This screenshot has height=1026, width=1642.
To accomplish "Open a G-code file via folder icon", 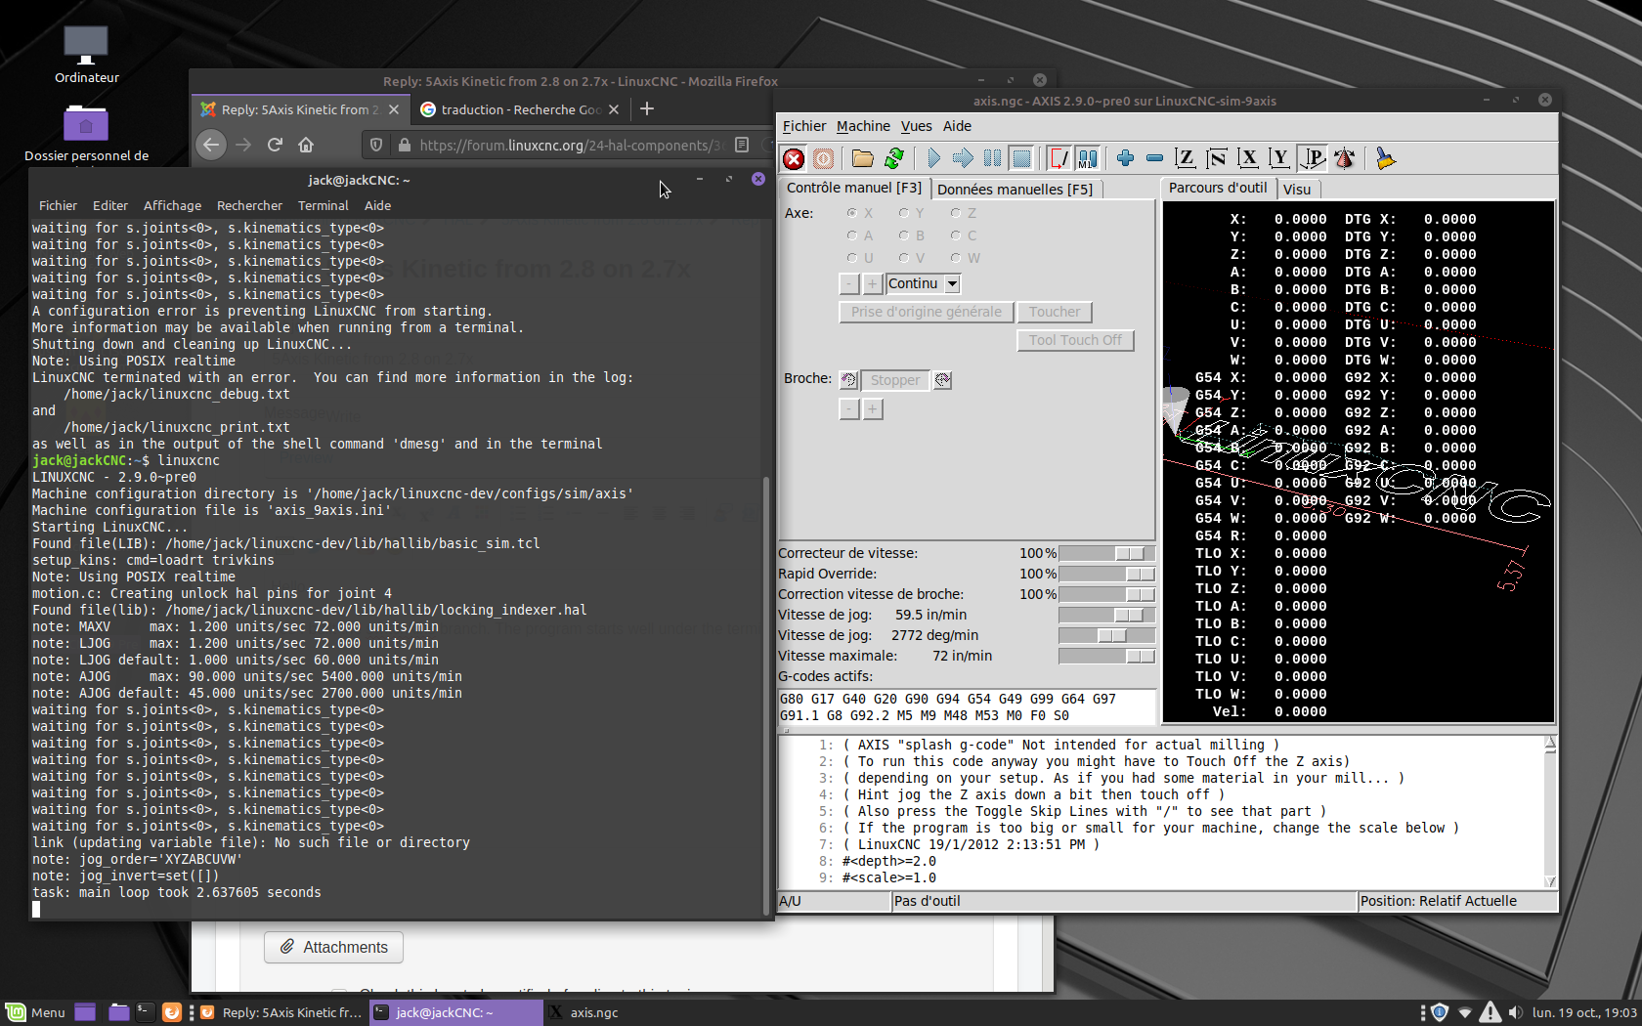I will click(x=862, y=158).
